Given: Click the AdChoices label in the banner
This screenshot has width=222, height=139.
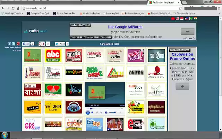Looking at the screenshot, I should [x=189, y=38].
